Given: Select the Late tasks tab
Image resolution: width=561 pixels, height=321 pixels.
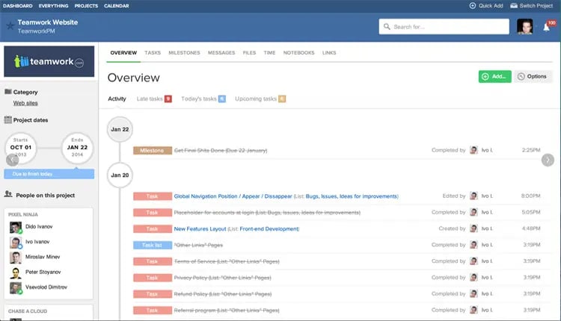Looking at the screenshot, I should (x=154, y=99).
